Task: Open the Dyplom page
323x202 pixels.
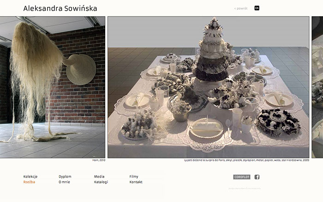Action: (x=65, y=177)
